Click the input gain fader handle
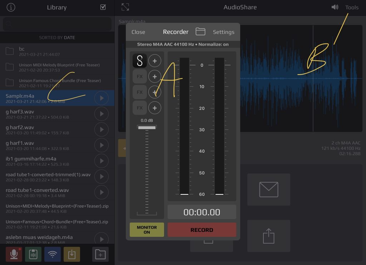 [147, 127]
